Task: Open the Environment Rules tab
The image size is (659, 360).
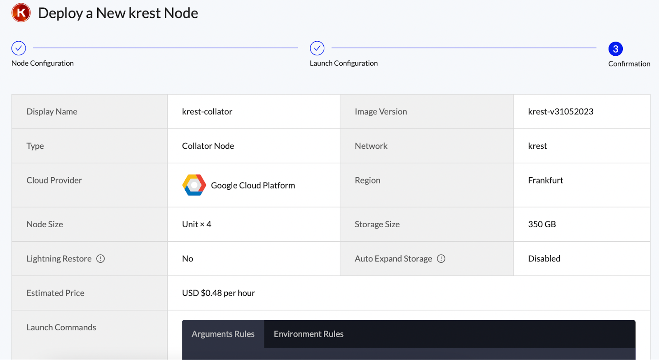Action: click(308, 334)
